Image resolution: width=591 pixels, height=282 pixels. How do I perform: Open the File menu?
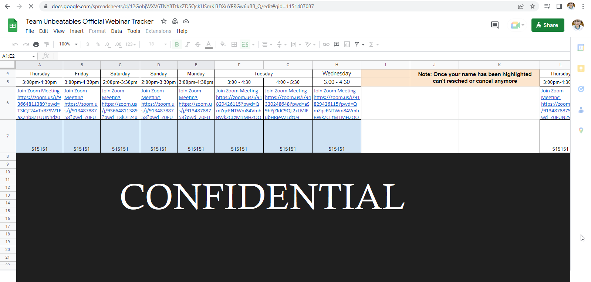click(x=30, y=31)
